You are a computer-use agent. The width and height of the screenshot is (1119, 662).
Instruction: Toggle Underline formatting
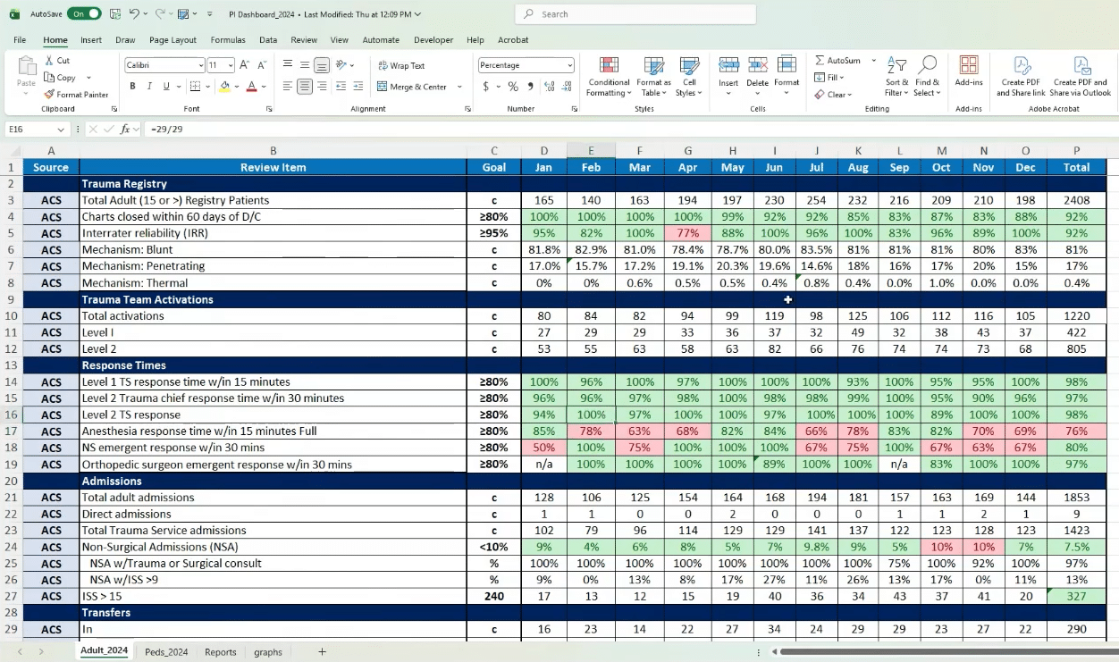coord(165,87)
